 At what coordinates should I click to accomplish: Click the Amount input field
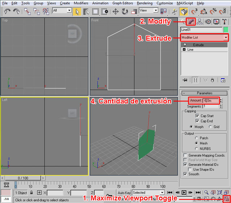pyautogui.click(x=211, y=100)
